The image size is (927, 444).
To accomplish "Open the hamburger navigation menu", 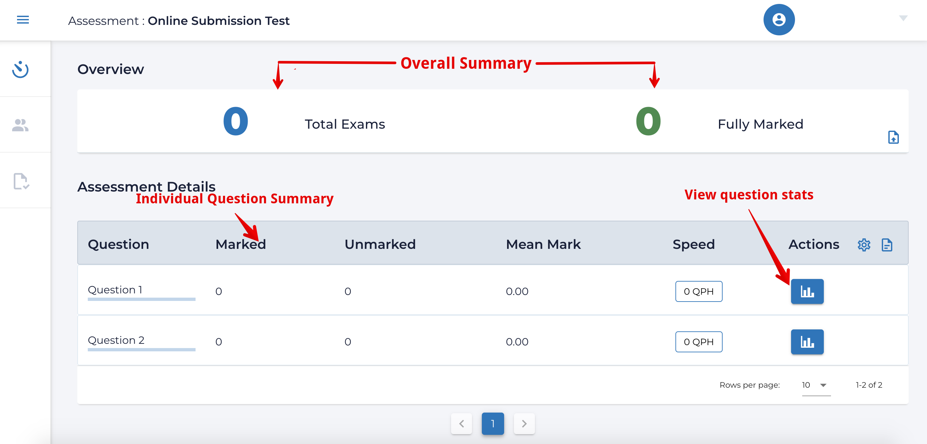I will [x=22, y=20].
